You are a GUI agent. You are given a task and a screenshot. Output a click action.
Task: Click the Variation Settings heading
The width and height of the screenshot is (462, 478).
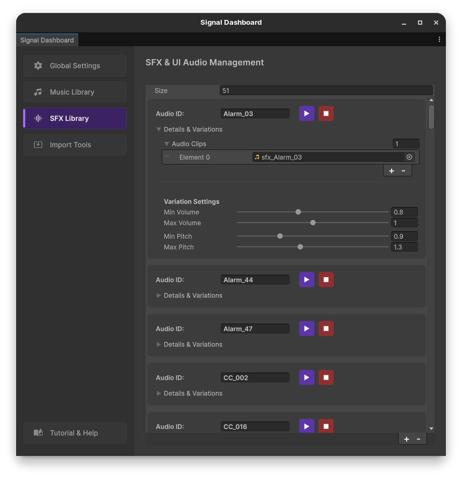(x=192, y=202)
